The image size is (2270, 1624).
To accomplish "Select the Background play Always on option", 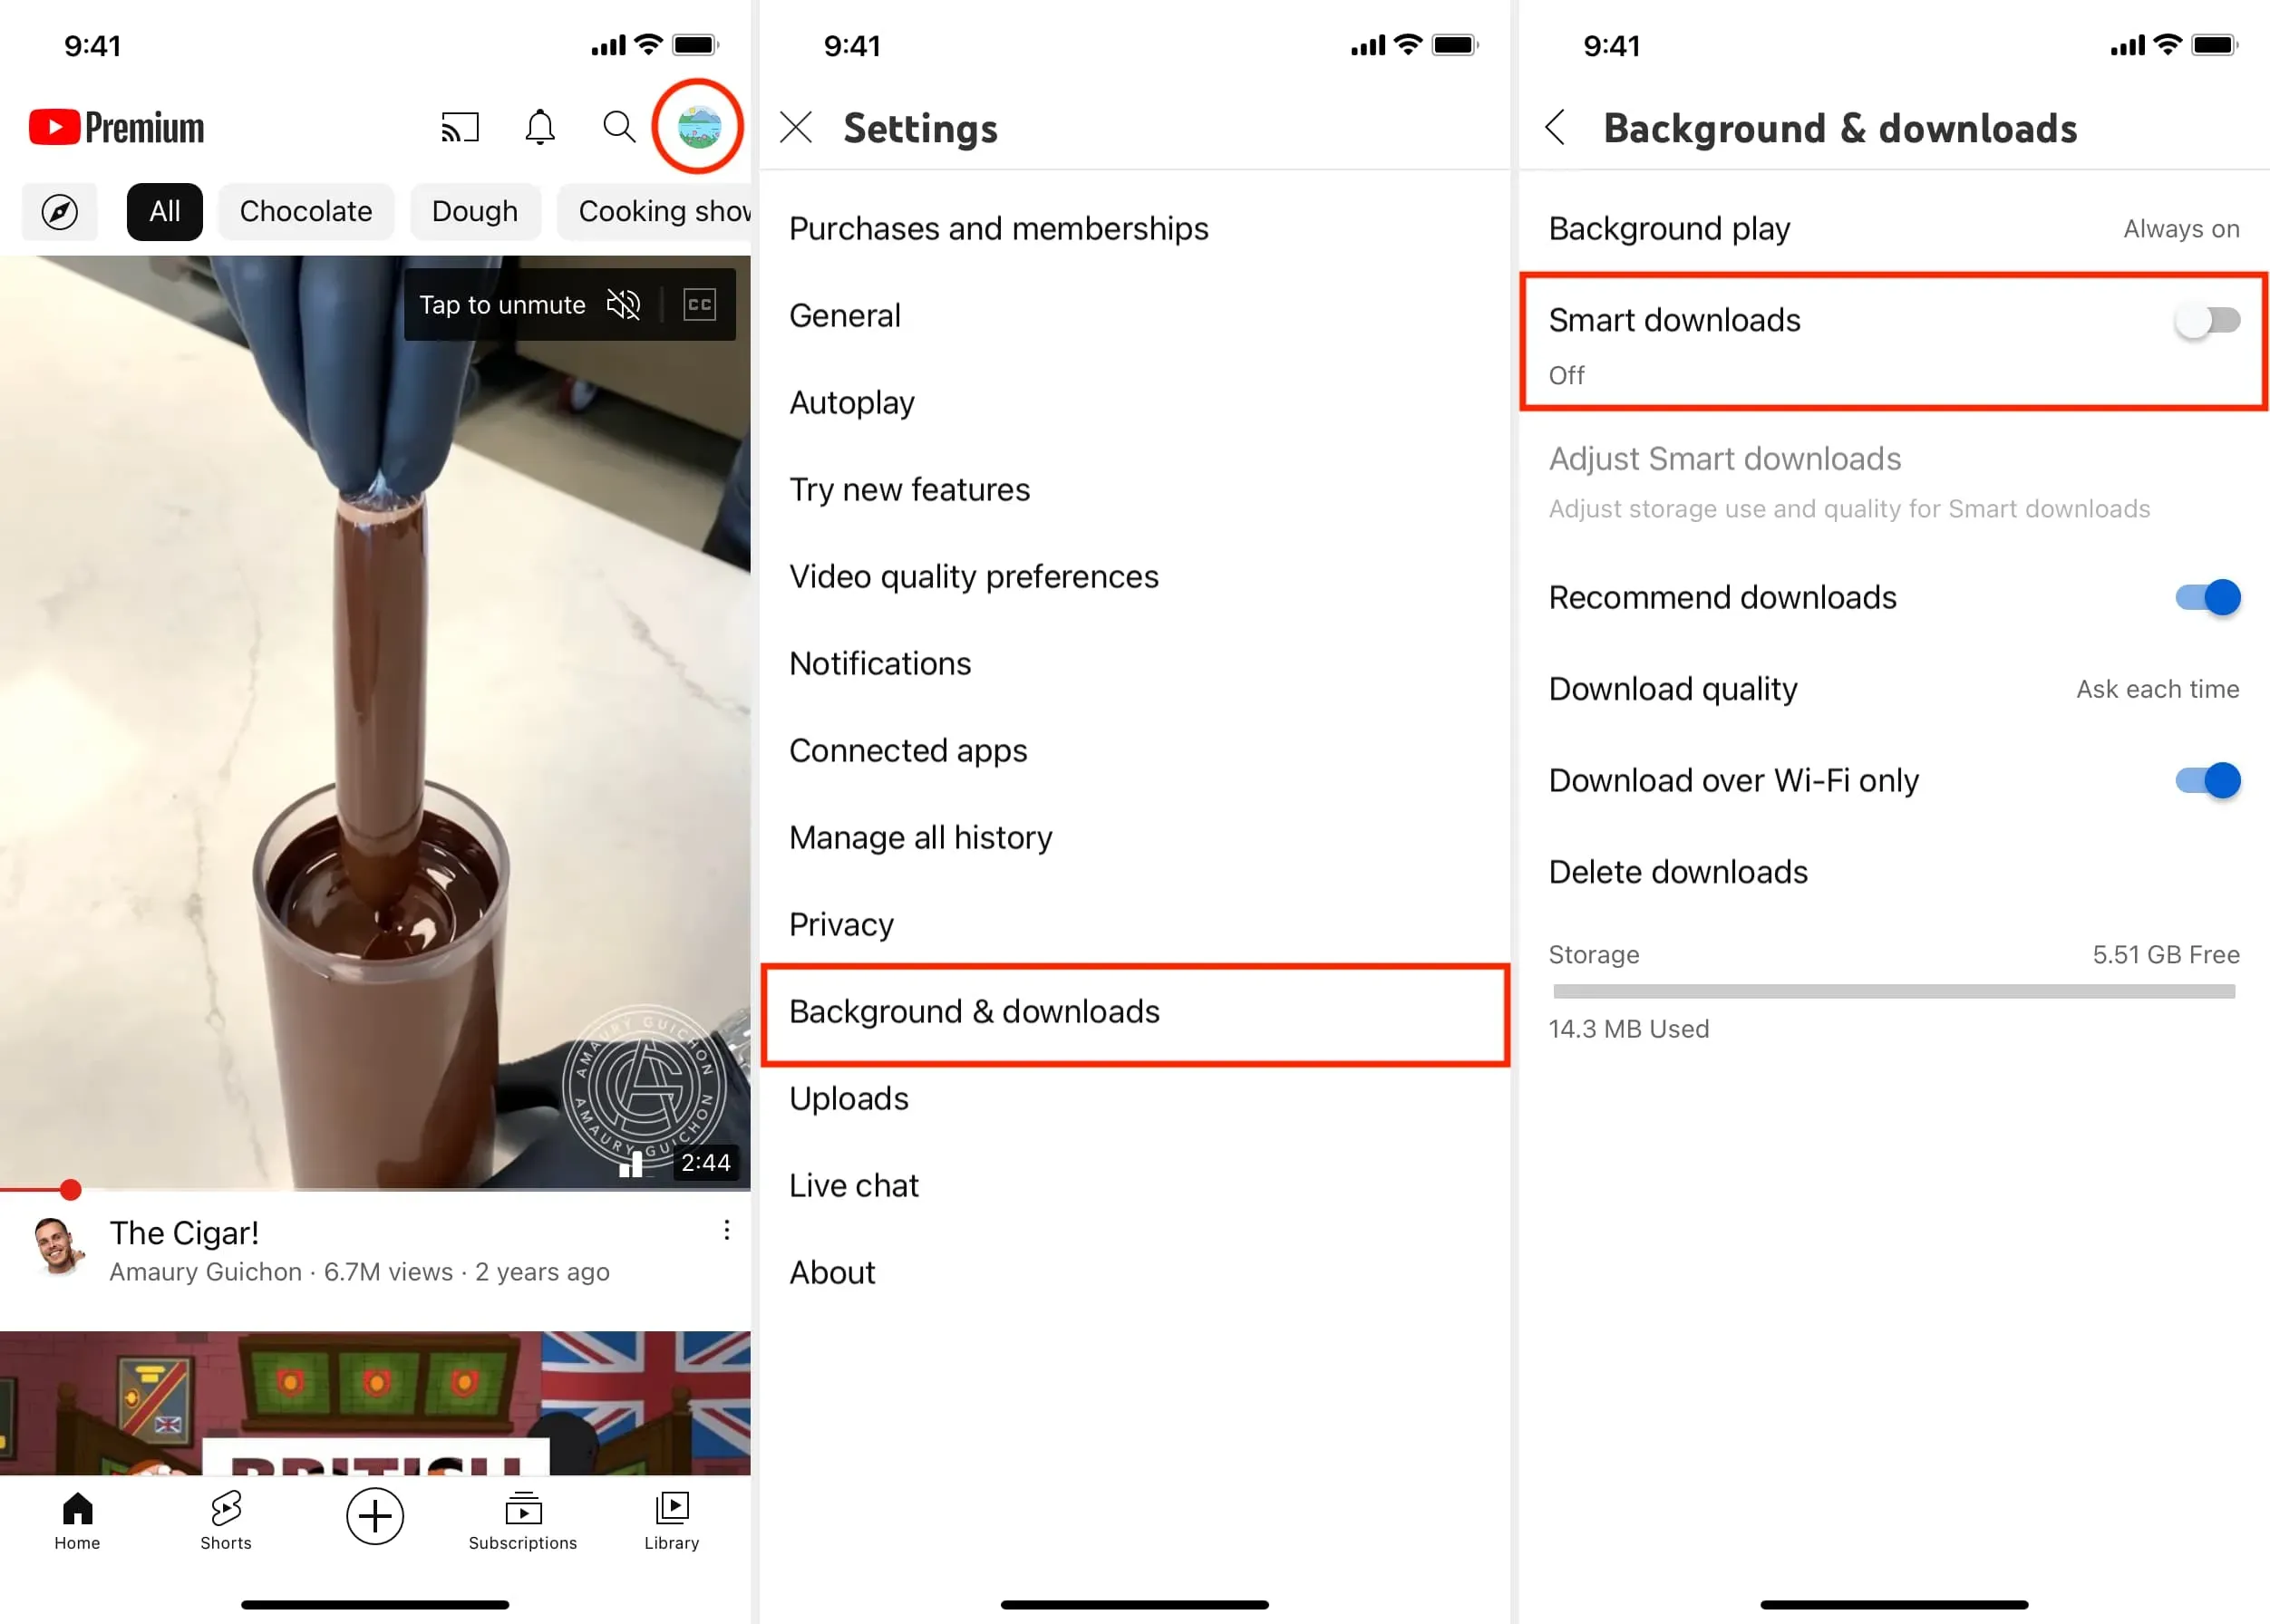I will [x=1892, y=227].
